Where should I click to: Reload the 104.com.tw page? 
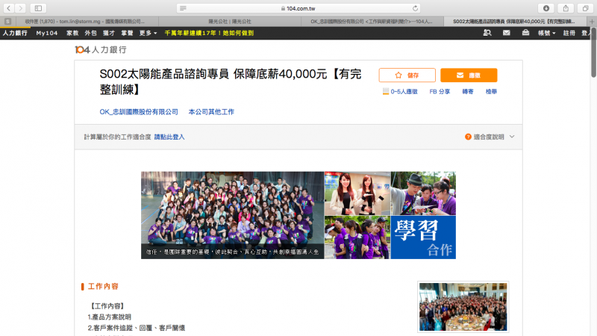tap(415, 8)
